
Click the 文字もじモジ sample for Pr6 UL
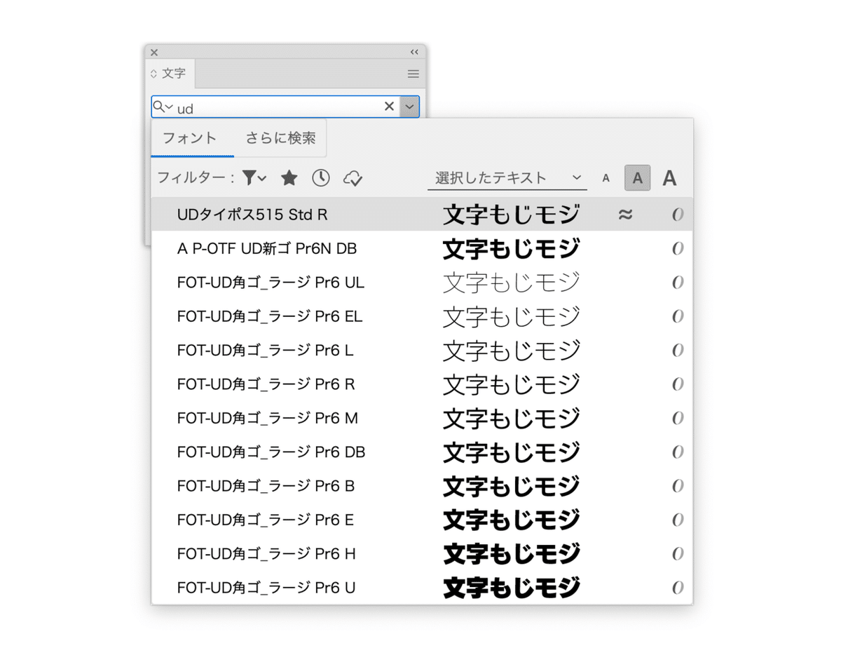coord(512,283)
